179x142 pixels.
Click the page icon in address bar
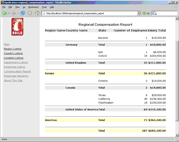pos(44,13)
